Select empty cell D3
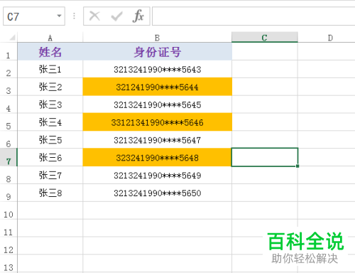This screenshot has width=355, height=273. (x=327, y=87)
